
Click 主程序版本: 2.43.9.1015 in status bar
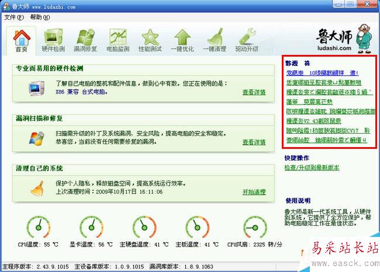pyautogui.click(x=36, y=267)
